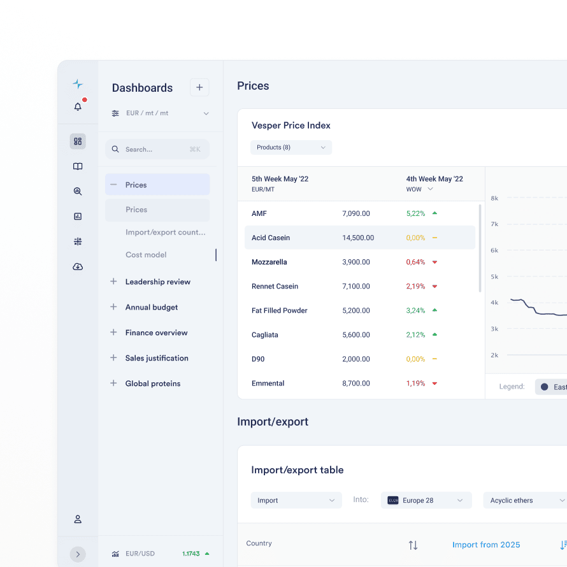This screenshot has height=567, width=567.
Task: Click the price table vertical scrollbar
Action: point(480,248)
